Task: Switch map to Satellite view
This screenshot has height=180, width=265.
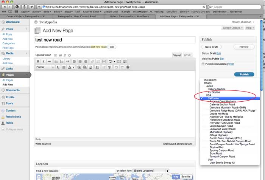Action: coord(186,177)
